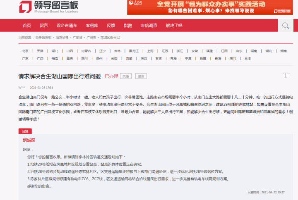Select the 香港 region link
Image resolution: width=298 pixels, height=200 pixels.
tap(218, 59)
